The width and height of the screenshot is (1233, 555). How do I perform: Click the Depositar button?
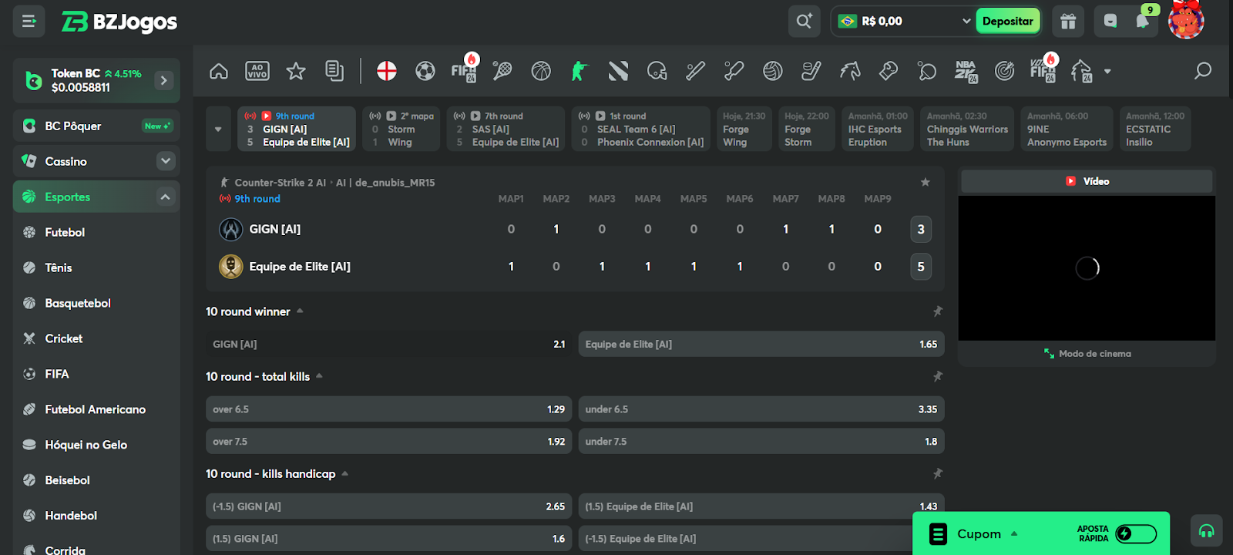coord(1008,21)
